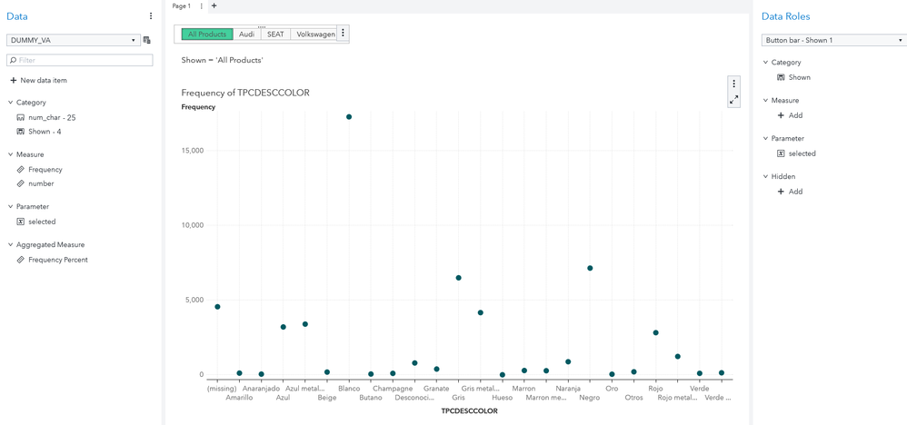Collapse the Measure role section

(x=765, y=100)
